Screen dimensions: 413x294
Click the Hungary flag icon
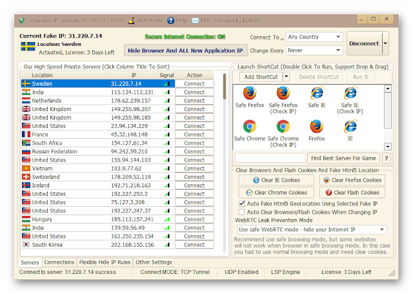tap(26, 219)
